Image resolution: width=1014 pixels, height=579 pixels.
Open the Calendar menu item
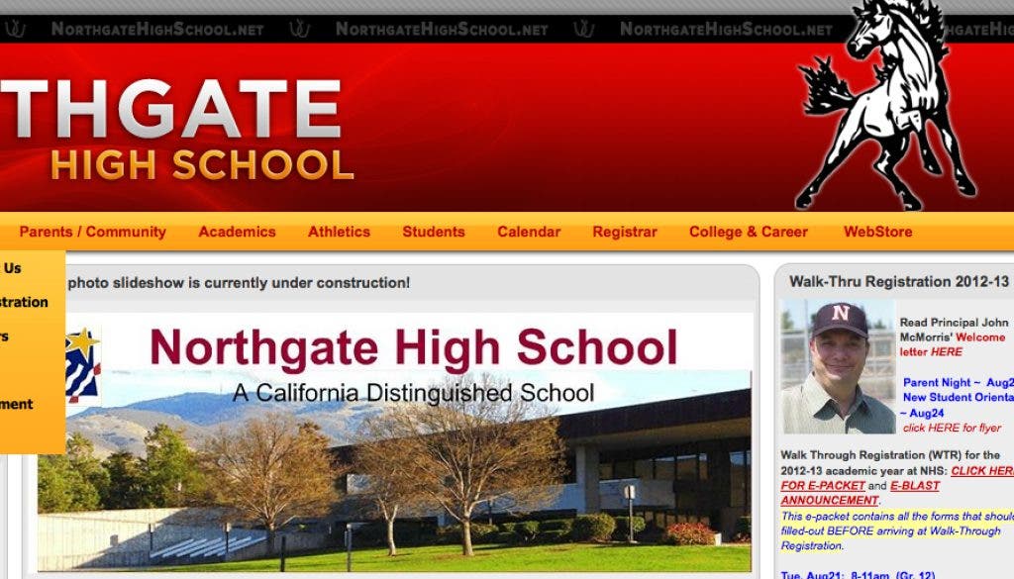pos(529,232)
